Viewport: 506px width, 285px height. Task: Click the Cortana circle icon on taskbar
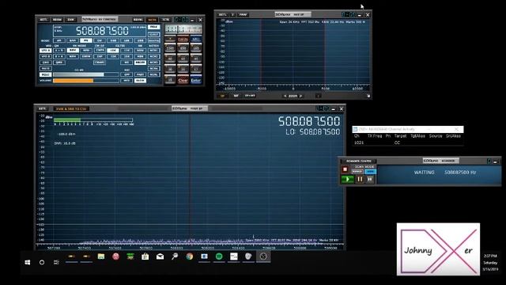(x=42, y=262)
